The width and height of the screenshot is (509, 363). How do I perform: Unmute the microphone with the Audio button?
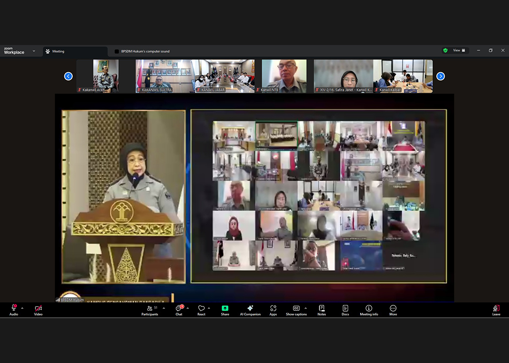tap(14, 309)
